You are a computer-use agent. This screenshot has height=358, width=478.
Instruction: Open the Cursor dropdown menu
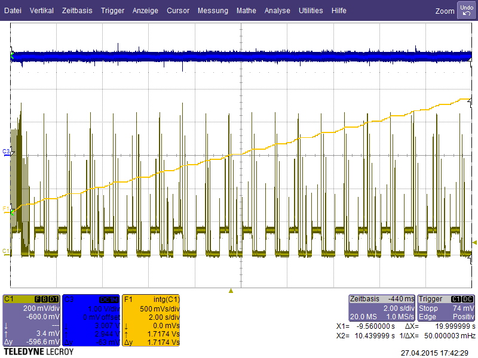click(x=177, y=10)
